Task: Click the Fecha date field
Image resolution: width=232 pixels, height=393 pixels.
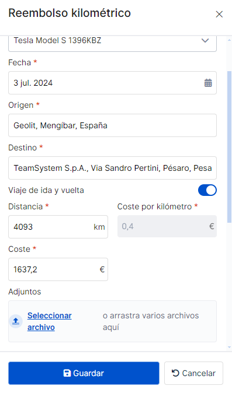Action: tap(112, 83)
